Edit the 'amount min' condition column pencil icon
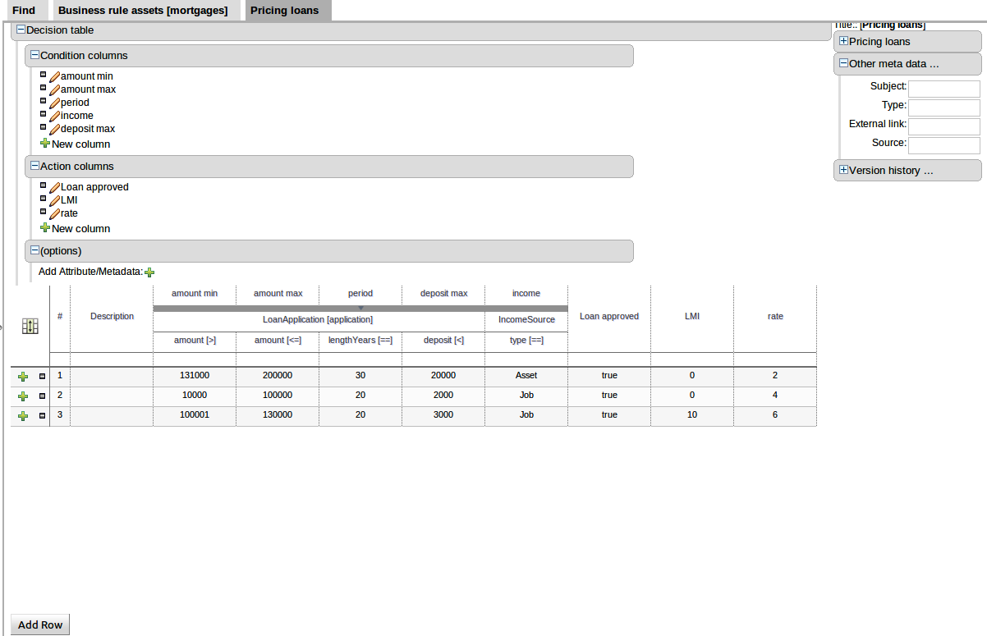Viewport: 987px width, 636px height. [x=55, y=76]
